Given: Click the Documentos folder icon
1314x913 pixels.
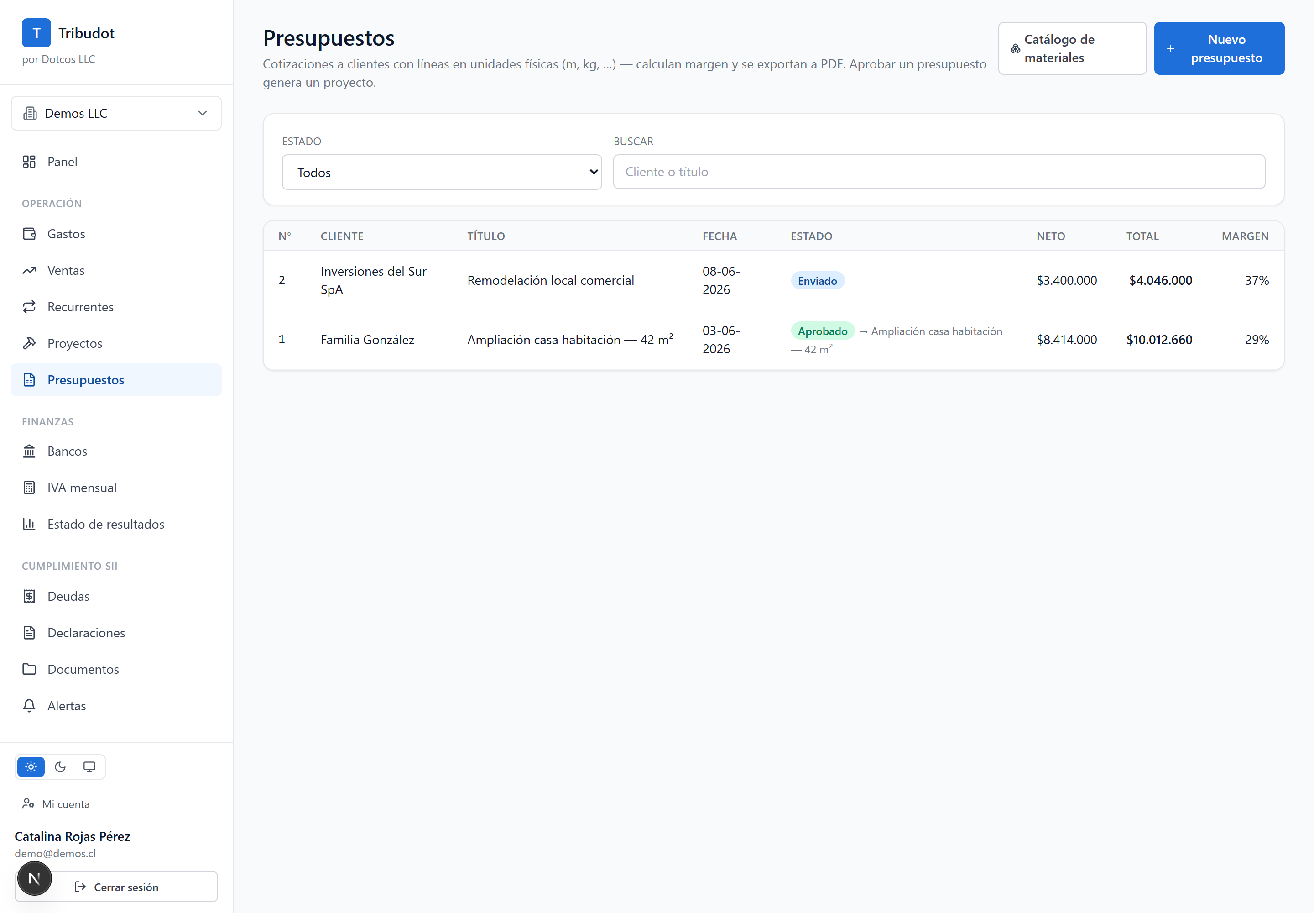Looking at the screenshot, I should 29,669.
